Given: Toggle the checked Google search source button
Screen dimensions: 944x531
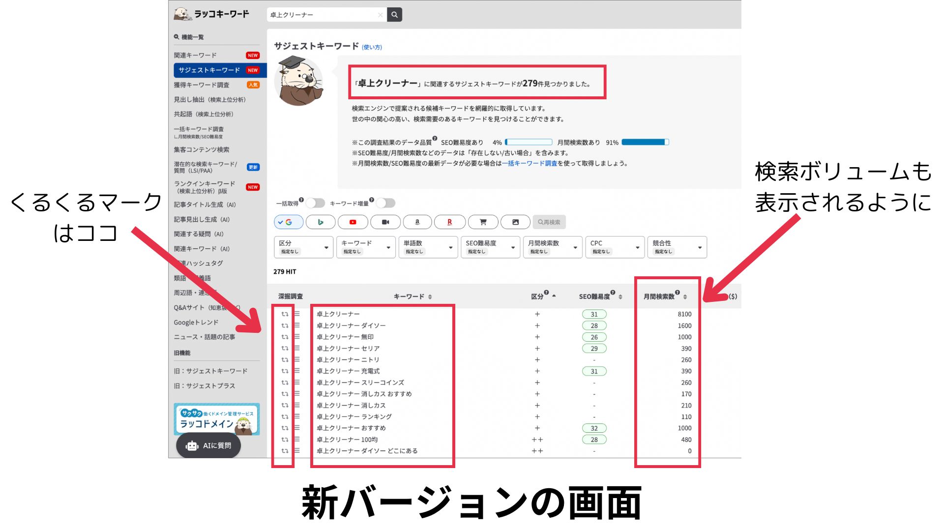Looking at the screenshot, I should click(288, 222).
